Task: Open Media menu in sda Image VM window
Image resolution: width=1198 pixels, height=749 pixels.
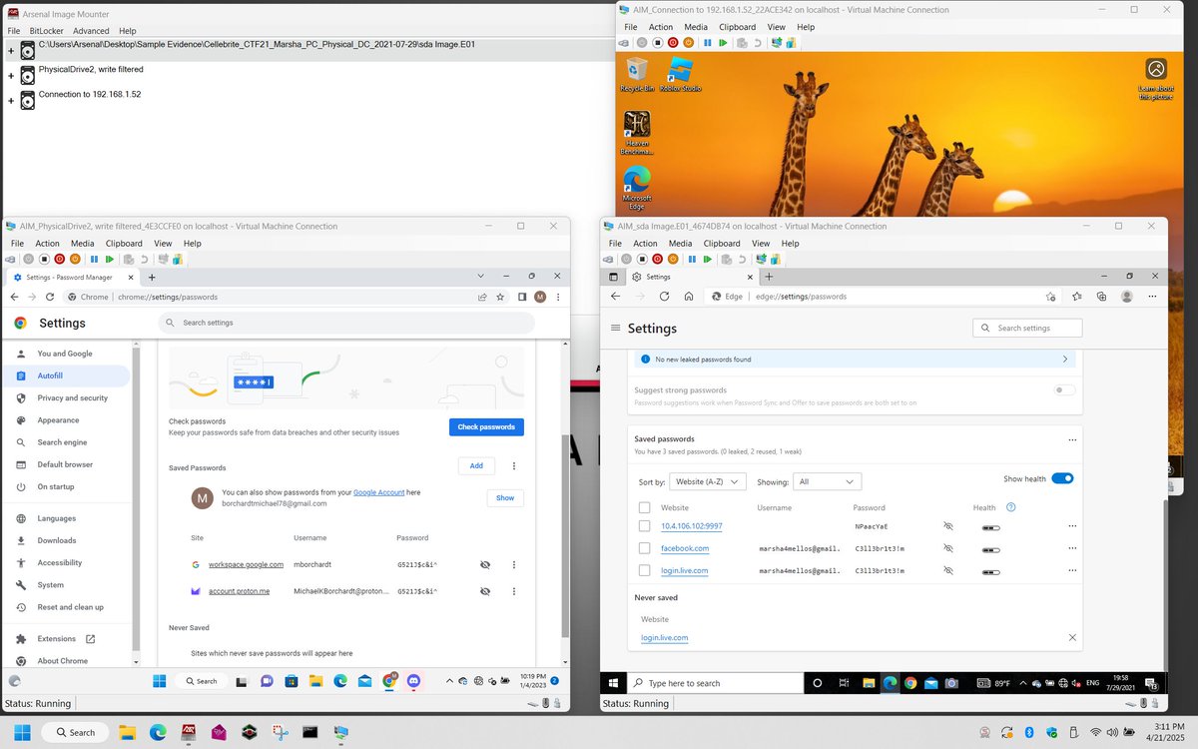Action: (680, 243)
